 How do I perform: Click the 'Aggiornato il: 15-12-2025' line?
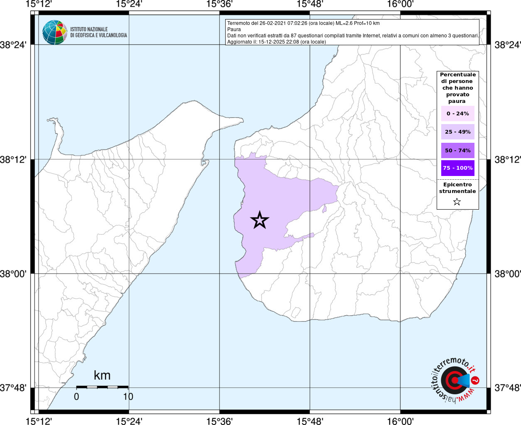coord(277,42)
